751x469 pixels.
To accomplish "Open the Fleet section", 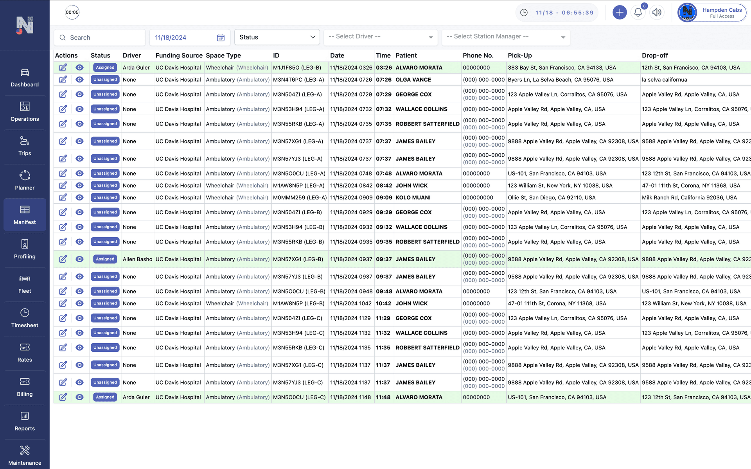I will tap(25, 284).
